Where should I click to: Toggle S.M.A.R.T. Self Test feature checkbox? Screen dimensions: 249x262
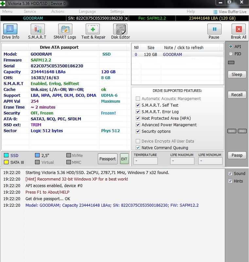[138, 105]
